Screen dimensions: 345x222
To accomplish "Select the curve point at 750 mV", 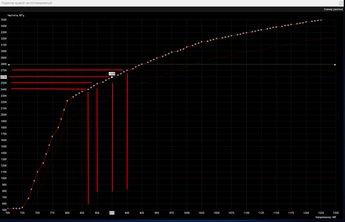I will (37, 171).
